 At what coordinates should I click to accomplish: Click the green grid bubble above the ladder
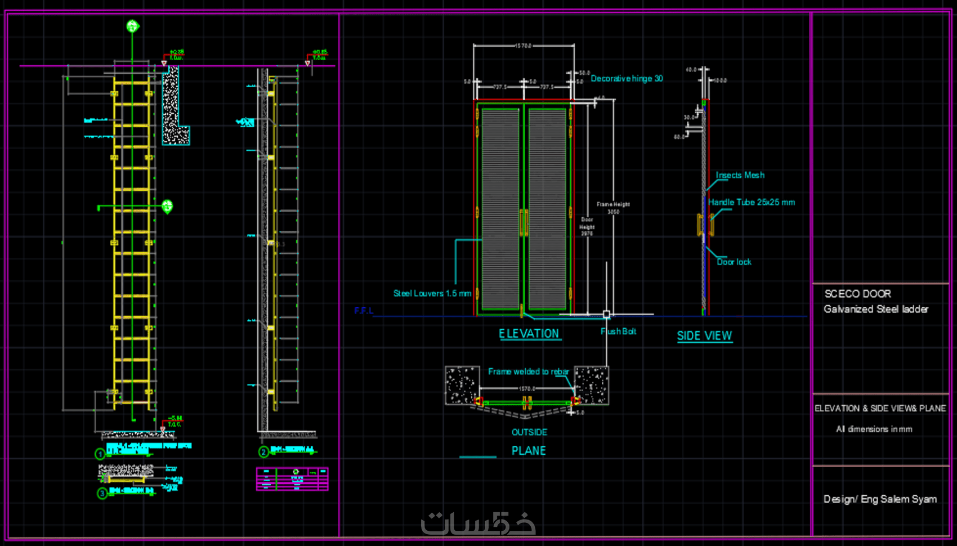[x=132, y=26]
